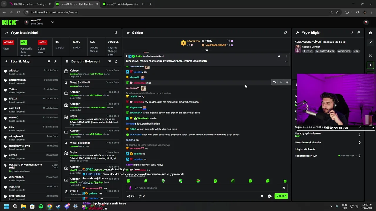
Task: Open the clip capture icon in right sidebar
Action: click(370, 55)
